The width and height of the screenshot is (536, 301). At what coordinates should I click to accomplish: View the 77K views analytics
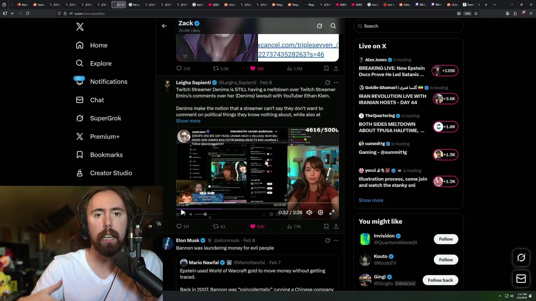pos(294,227)
